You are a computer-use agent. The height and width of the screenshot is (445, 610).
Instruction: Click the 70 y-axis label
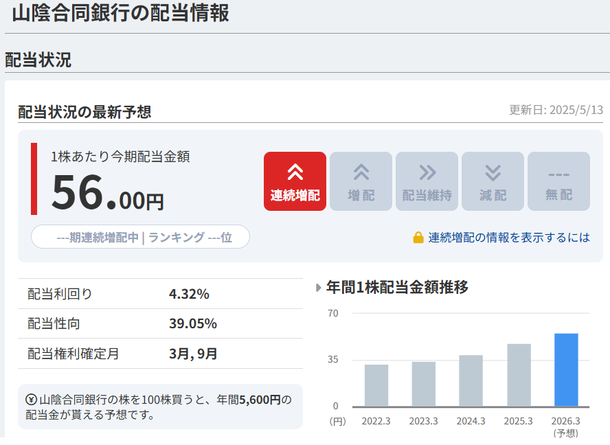[x=333, y=313]
